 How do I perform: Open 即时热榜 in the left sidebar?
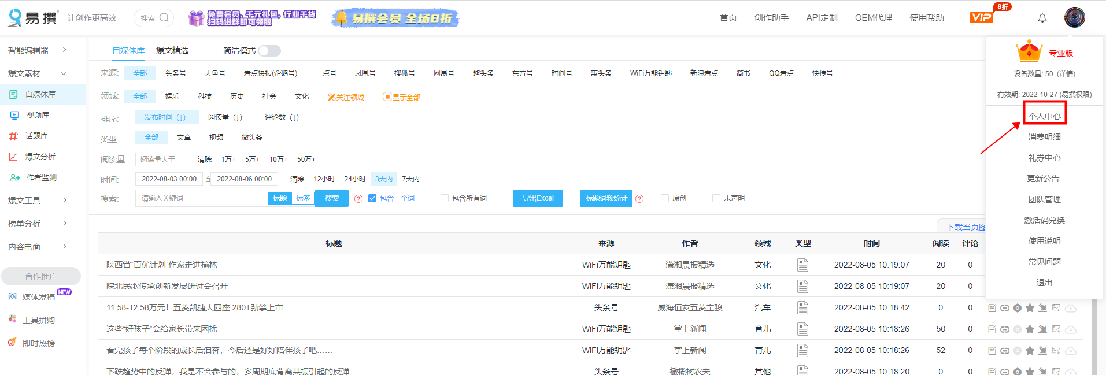pos(38,343)
